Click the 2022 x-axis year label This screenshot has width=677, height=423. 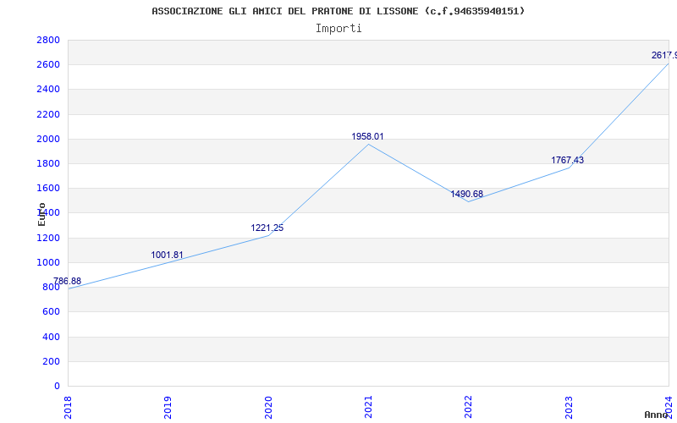point(469,408)
